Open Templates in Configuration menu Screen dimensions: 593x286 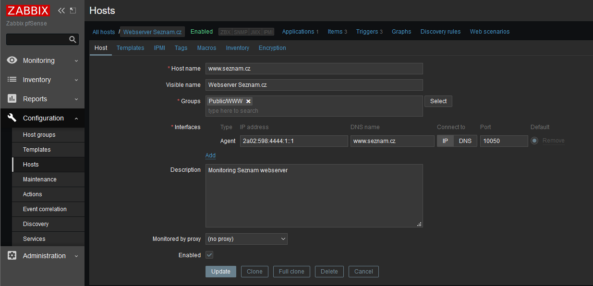click(x=48, y=150)
